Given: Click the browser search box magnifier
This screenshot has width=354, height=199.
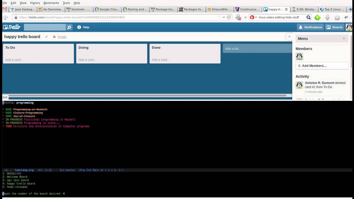Looking at the screenshot, I should (x=309, y=17).
